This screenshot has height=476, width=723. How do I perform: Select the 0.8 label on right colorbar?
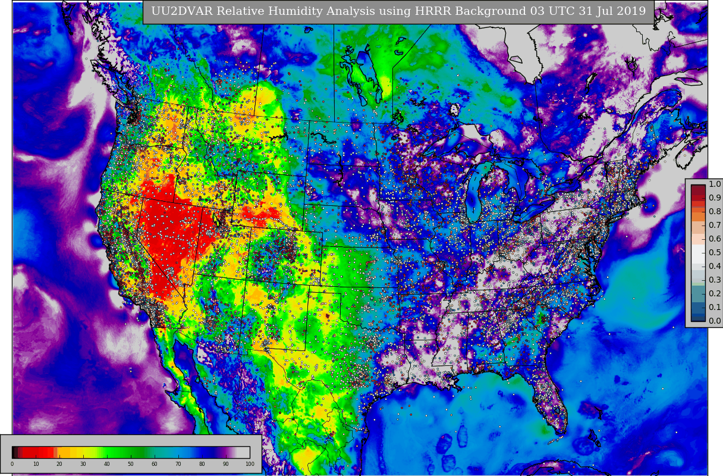coord(715,212)
